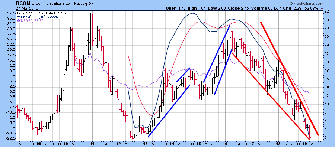Click the '12' year label on time axis
This screenshot has width=335, height=147.
click(119, 144)
